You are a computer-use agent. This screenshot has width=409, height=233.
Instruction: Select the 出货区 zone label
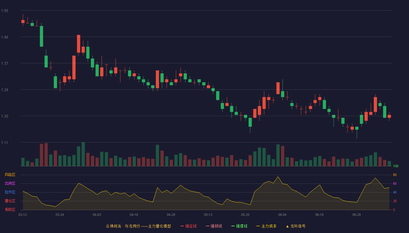click(10, 183)
